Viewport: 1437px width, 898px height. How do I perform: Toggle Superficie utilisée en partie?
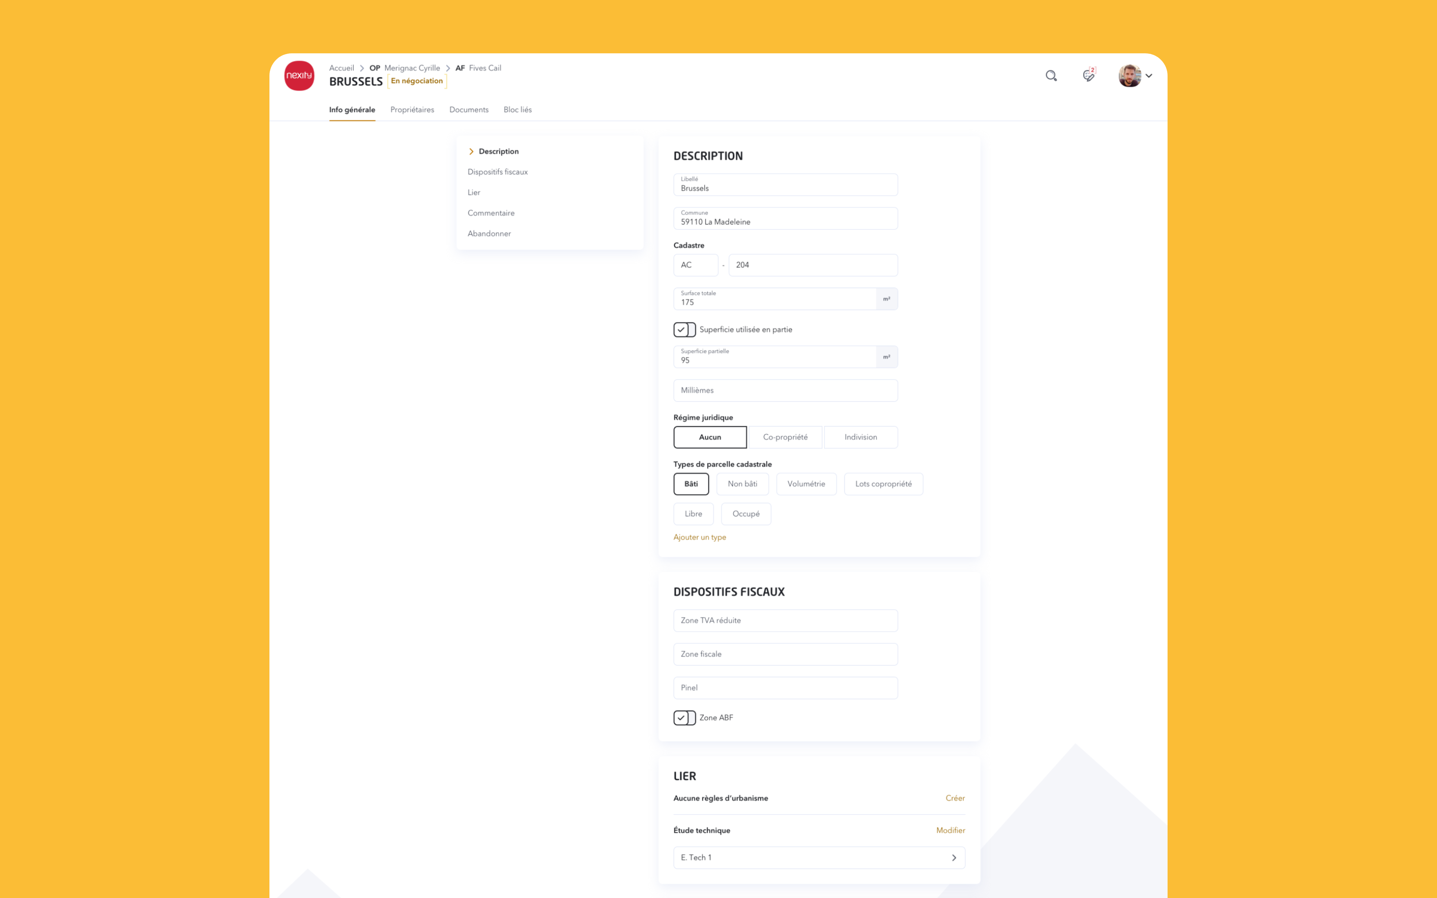(x=684, y=330)
